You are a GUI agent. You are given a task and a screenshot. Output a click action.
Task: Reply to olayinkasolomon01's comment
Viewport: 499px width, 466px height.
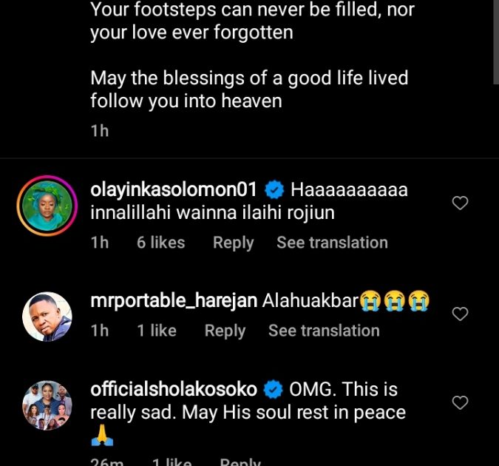coord(233,243)
